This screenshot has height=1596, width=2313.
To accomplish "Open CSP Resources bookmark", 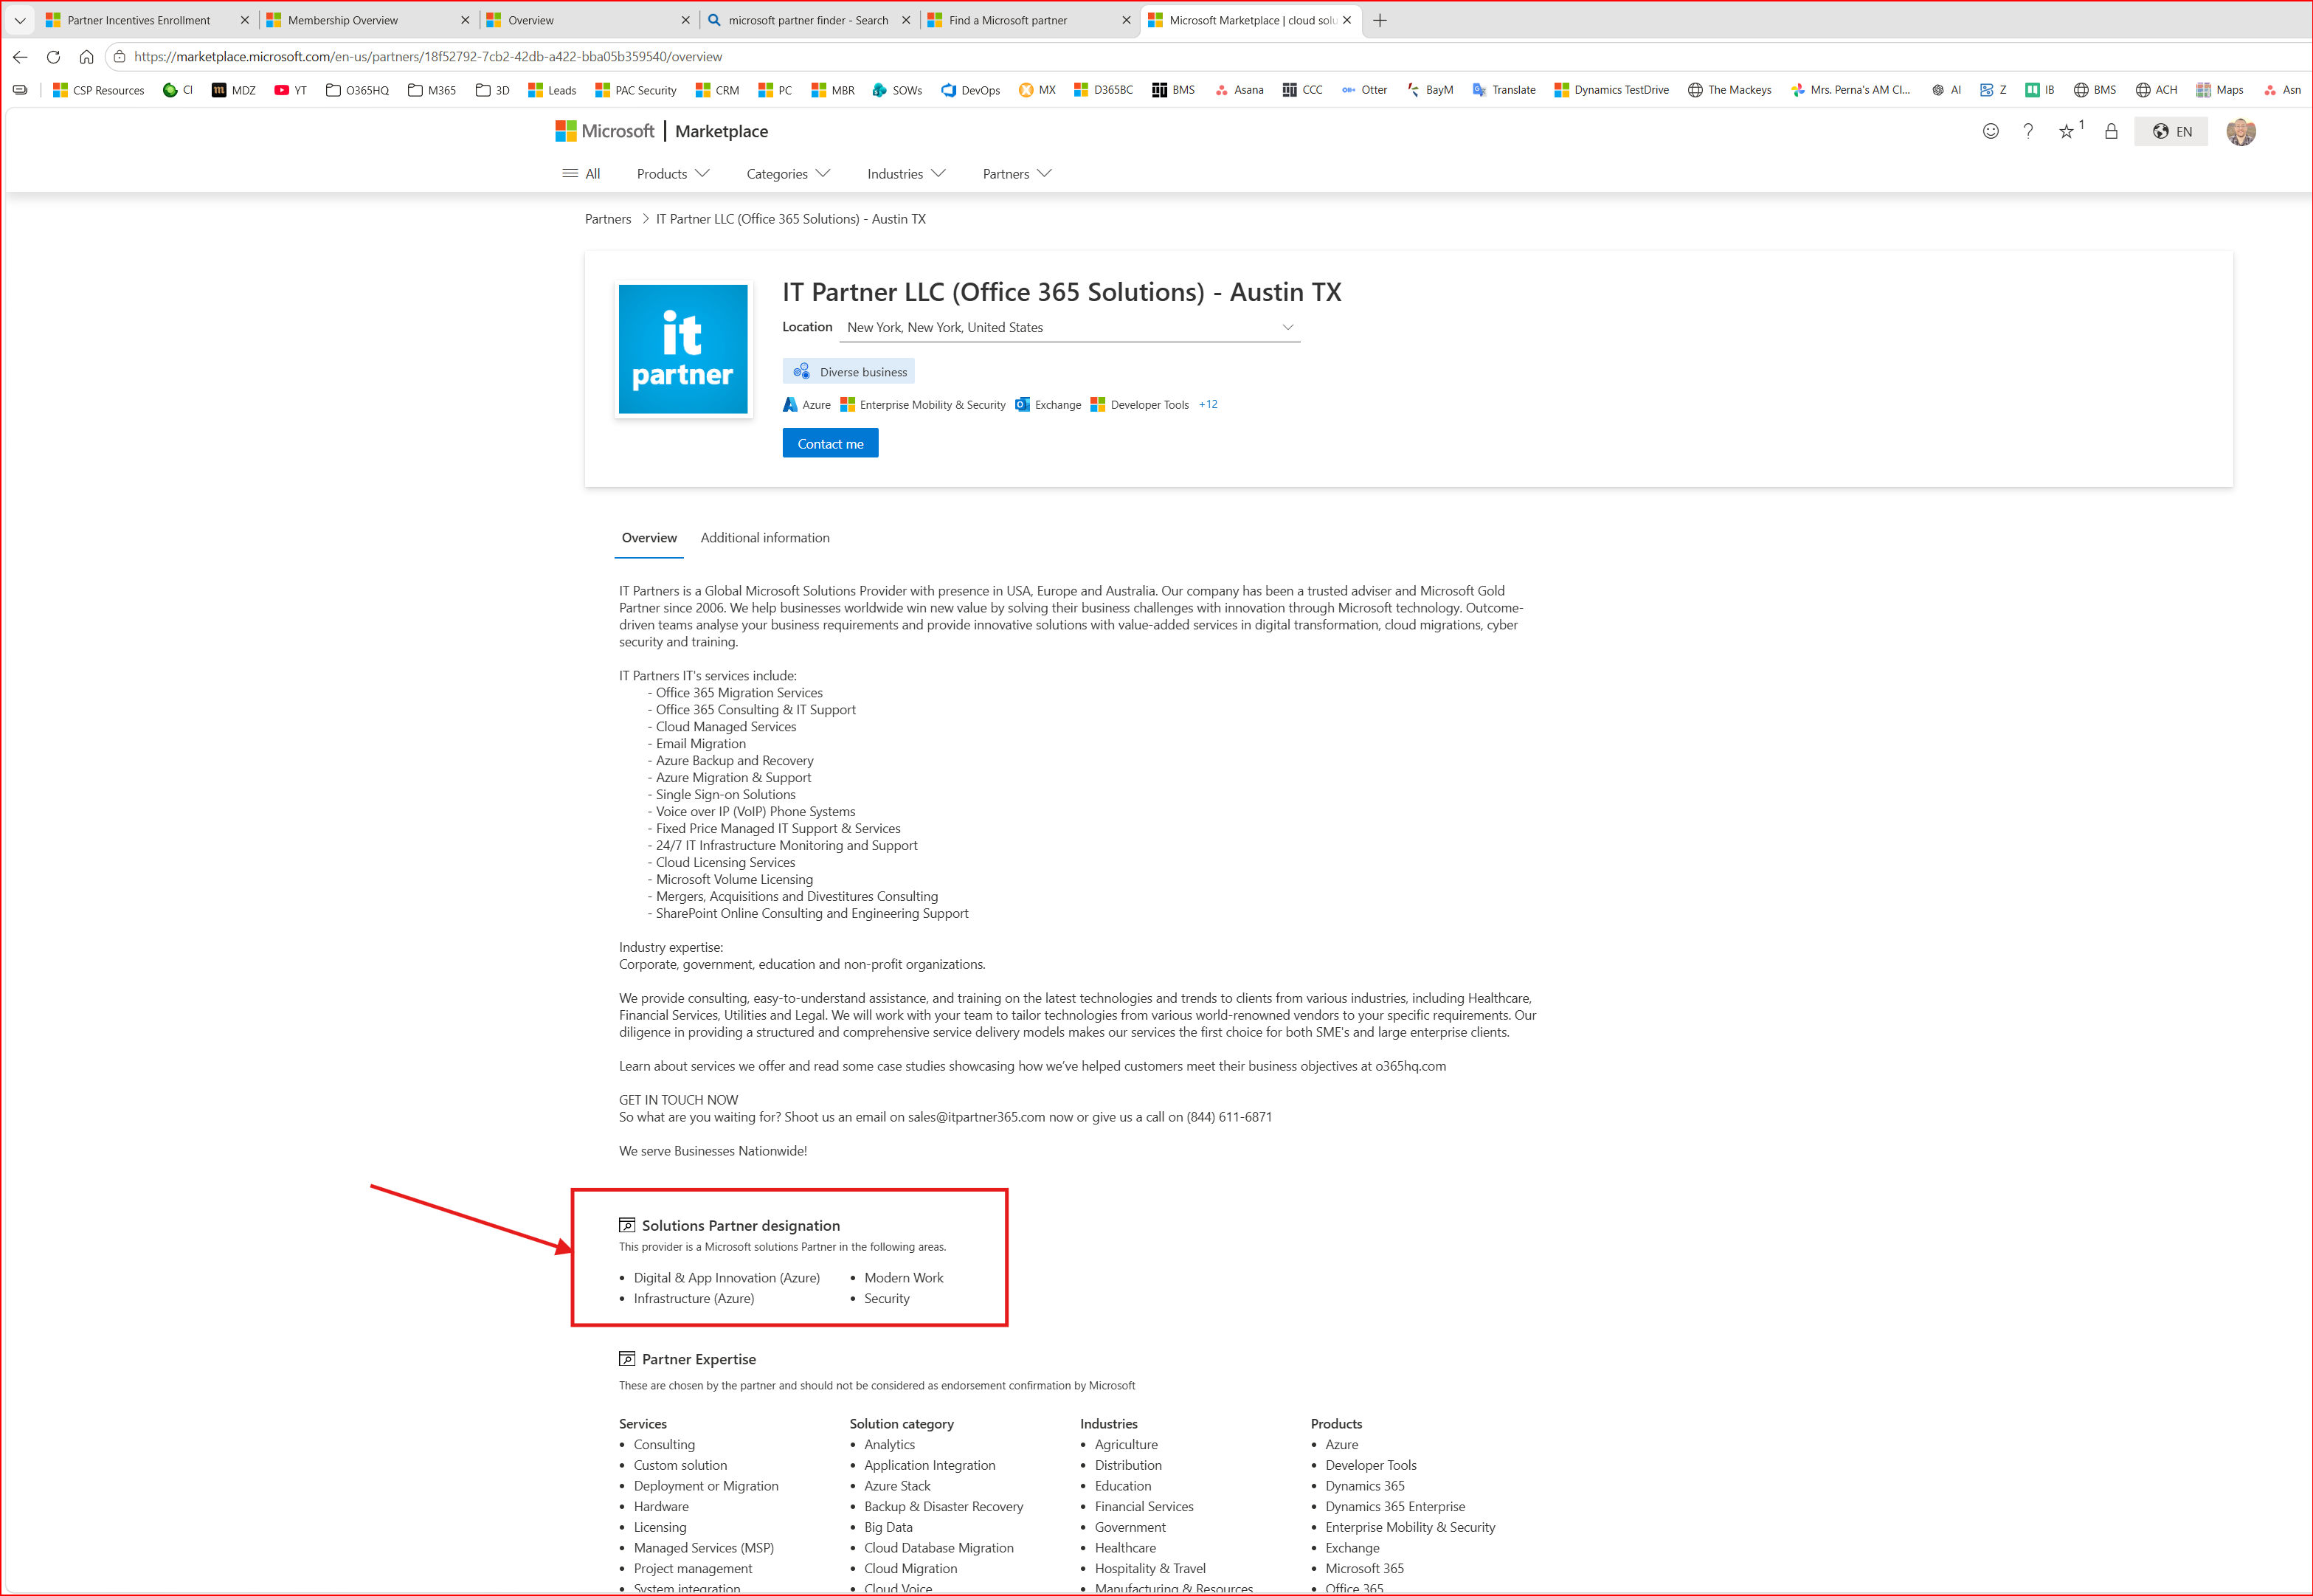I will tap(98, 90).
